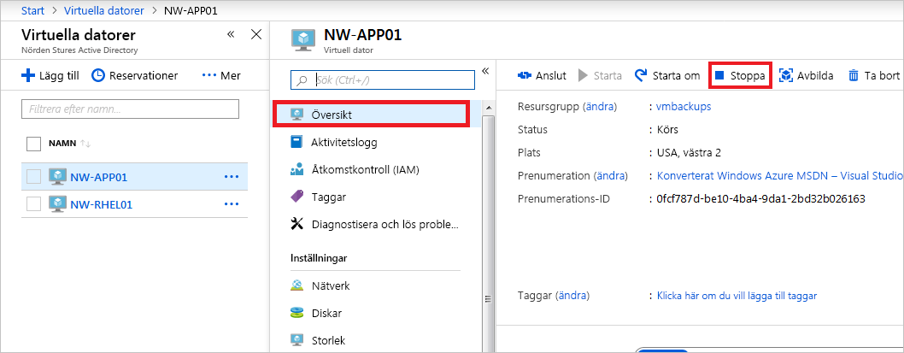This screenshot has width=904, height=353.
Task: Open Reservationer clock icon
Action: [98, 75]
